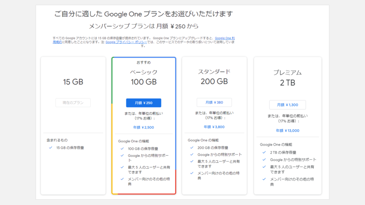
Task: Open the 年額 ¥2,500 annual payment link
Action: [144, 127]
